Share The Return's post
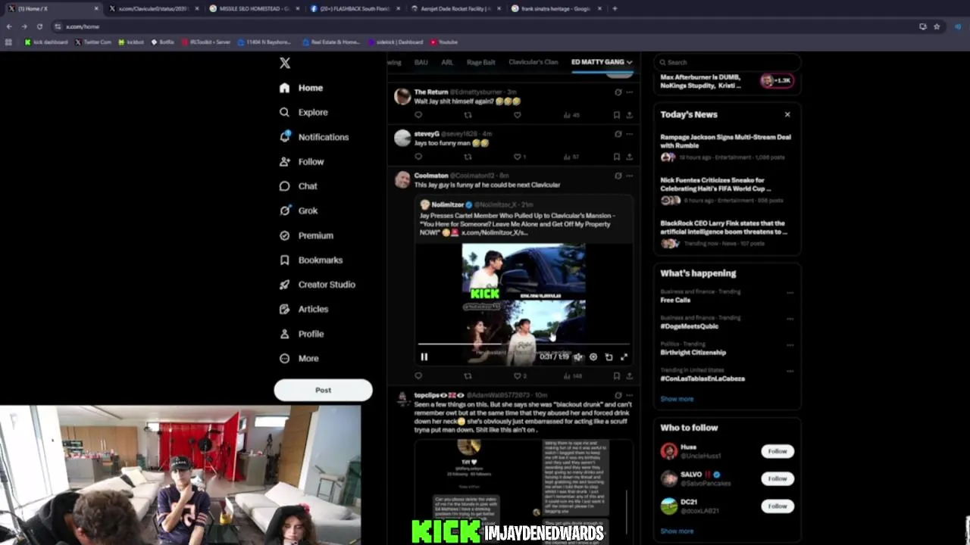Screen dimensions: 970x545 tap(629, 115)
